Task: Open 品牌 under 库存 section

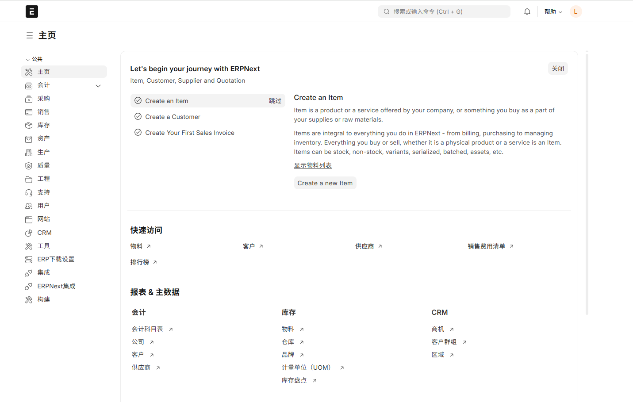Action: [x=288, y=355]
